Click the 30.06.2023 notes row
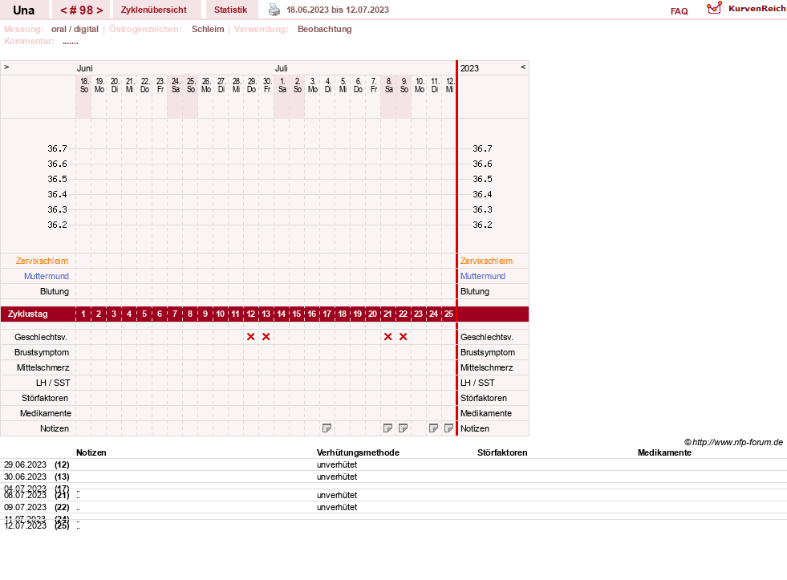The width and height of the screenshot is (787, 580). 393,477
